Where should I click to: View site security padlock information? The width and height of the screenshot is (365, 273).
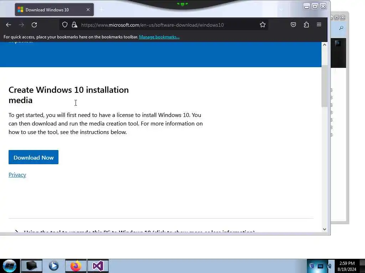[74, 25]
